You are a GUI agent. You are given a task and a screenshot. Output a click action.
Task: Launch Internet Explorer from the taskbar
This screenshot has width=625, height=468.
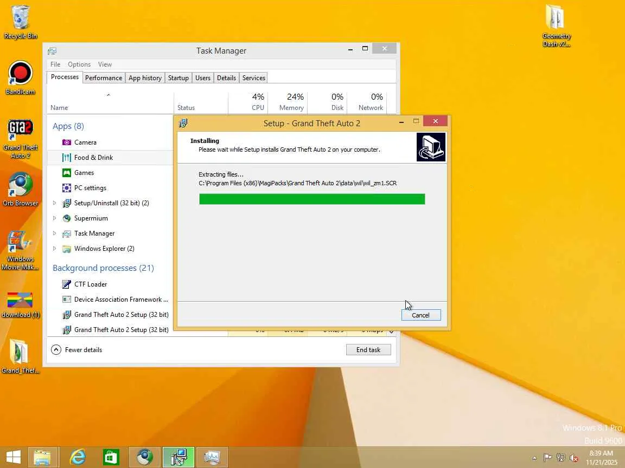tap(78, 457)
